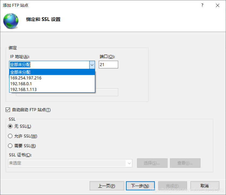Screen dimensions: 226x195
Task: Click the globe icon in the dialog header
Action: 11,21
